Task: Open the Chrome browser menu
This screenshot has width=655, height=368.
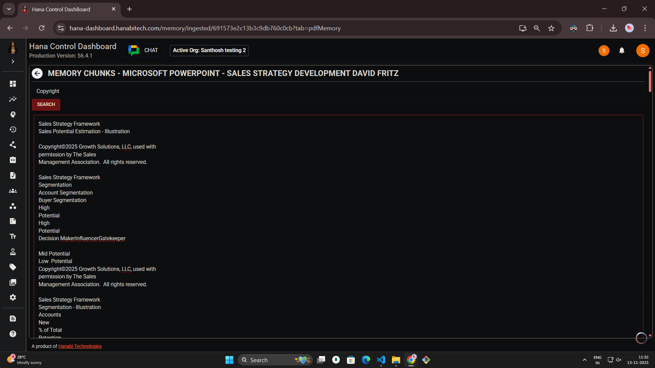Action: click(645, 28)
